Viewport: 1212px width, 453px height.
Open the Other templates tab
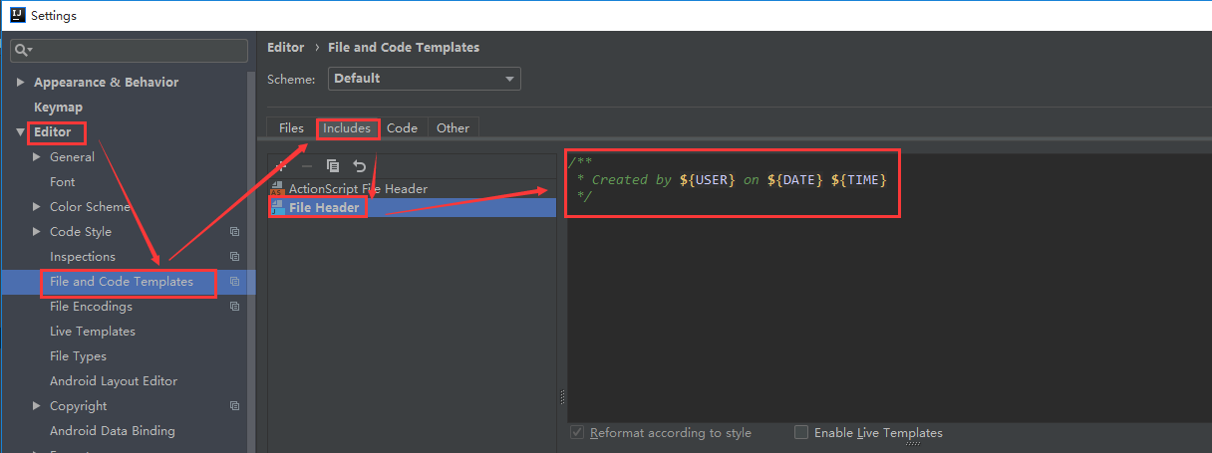[x=453, y=128]
